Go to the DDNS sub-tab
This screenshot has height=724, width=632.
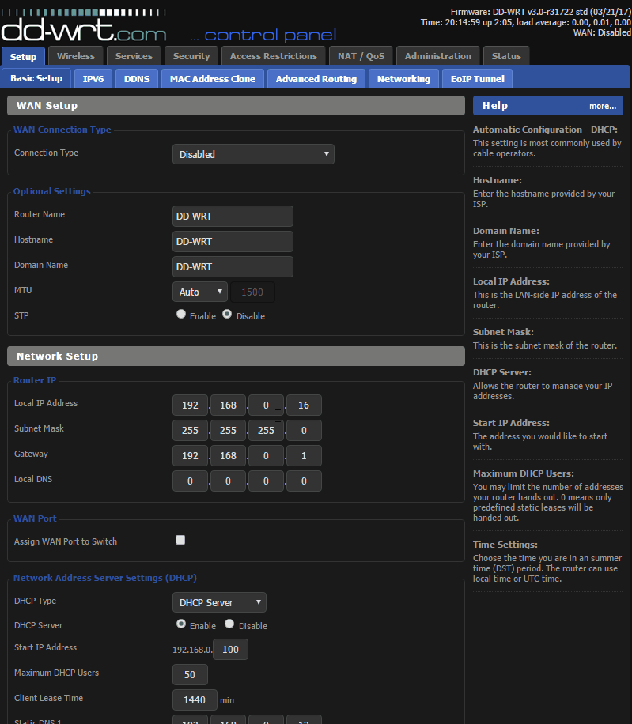pyautogui.click(x=137, y=79)
